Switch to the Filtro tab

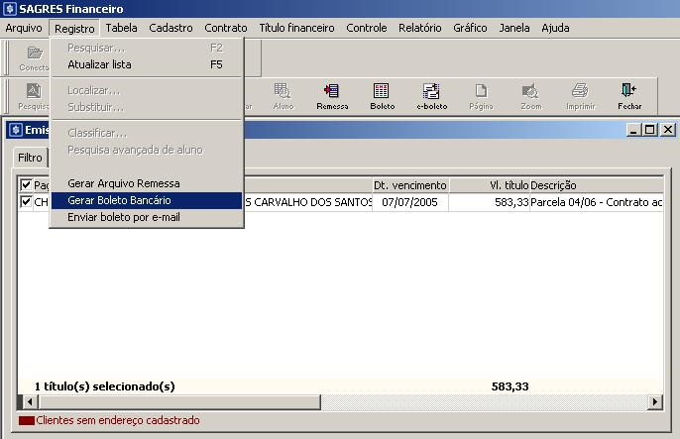pos(30,158)
